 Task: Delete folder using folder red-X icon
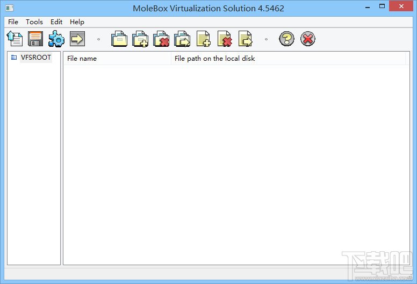(161, 39)
